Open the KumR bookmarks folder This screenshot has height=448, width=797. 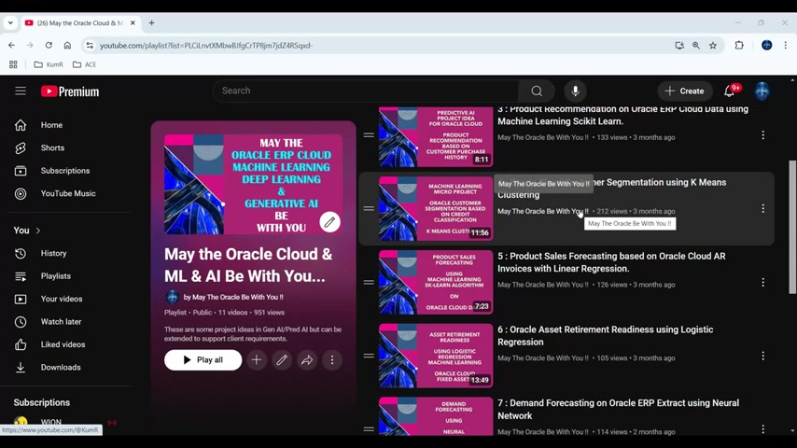click(49, 64)
